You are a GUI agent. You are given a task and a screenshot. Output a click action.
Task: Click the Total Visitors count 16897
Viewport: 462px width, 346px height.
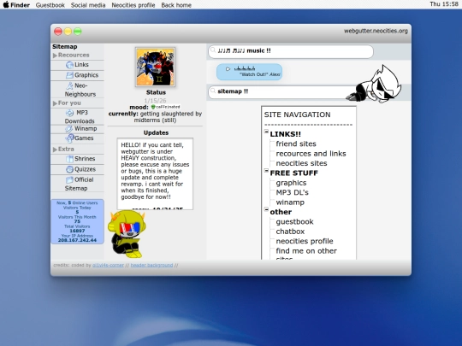[x=77, y=231]
